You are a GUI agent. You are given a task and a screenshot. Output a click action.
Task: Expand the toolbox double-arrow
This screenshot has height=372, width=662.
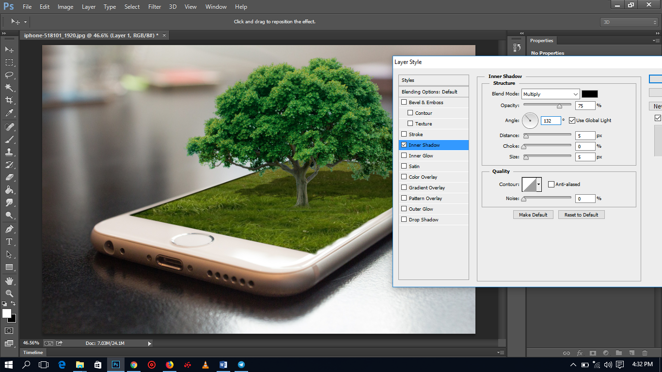pyautogui.click(x=4, y=33)
